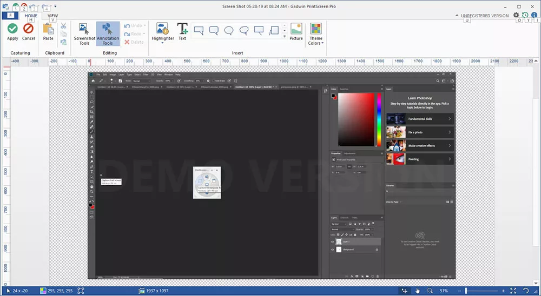This screenshot has width=541, height=296.
Task: Click the selection bounds icon in the status bar
Action: [x=81, y=291]
